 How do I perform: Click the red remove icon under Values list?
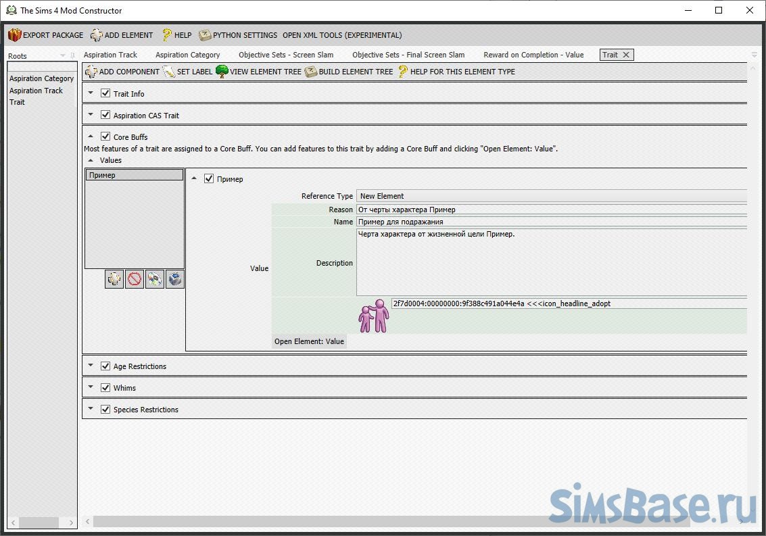click(135, 279)
